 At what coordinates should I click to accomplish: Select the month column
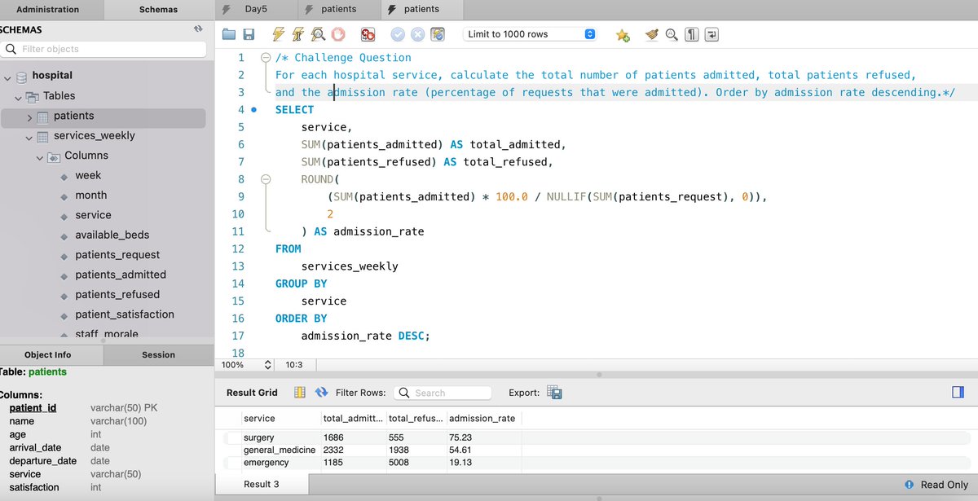90,196
